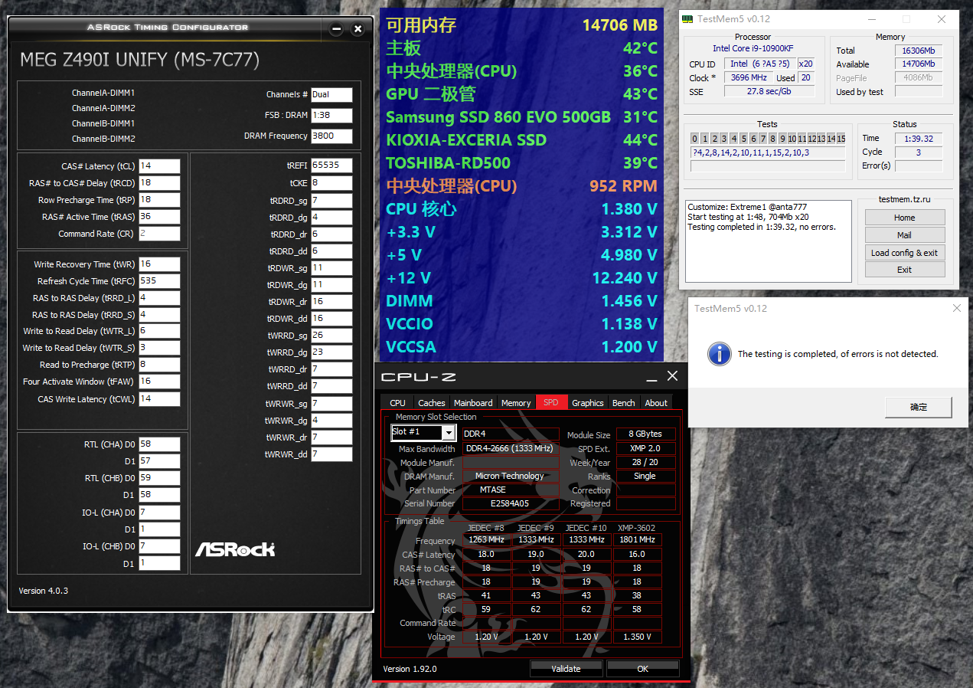Close the CPU-Z window
The height and width of the screenshot is (688, 973).
pyautogui.click(x=672, y=375)
